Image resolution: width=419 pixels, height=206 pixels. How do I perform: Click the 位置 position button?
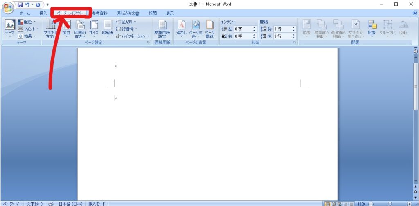[306, 29]
